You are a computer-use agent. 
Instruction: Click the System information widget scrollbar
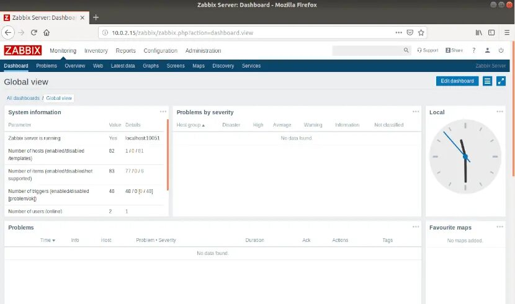(x=168, y=154)
